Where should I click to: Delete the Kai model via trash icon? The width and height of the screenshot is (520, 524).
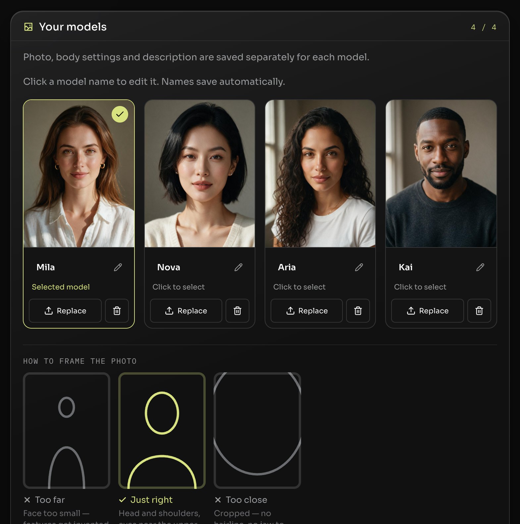click(479, 311)
